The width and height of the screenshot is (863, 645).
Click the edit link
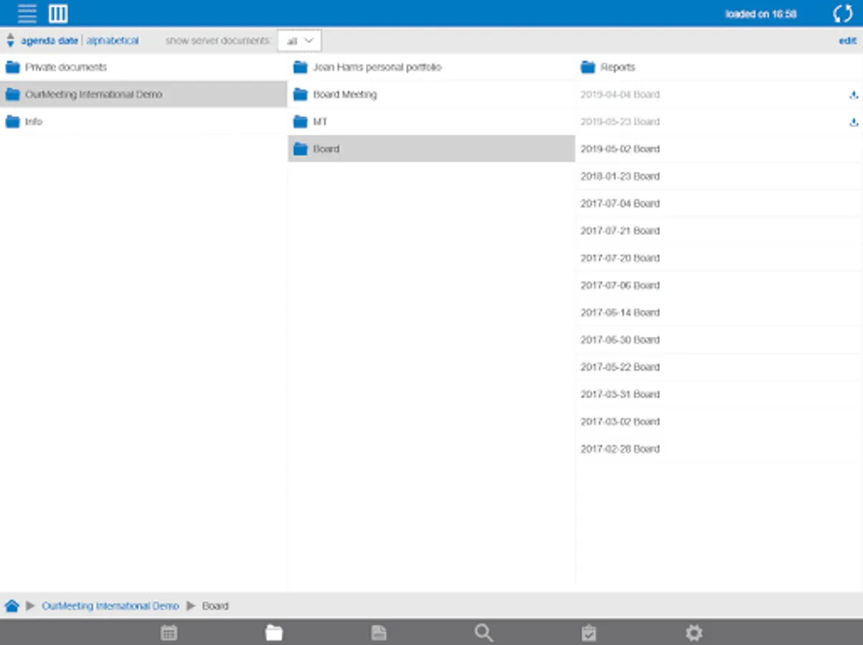847,41
